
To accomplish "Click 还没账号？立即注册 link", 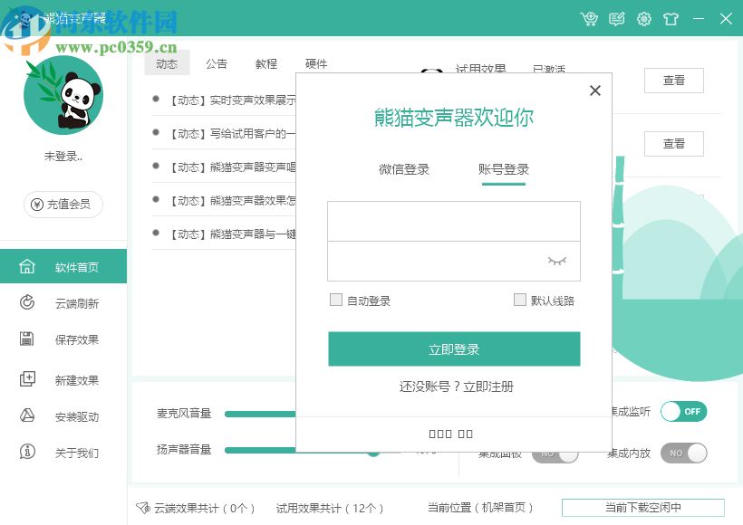I will click(x=457, y=387).
